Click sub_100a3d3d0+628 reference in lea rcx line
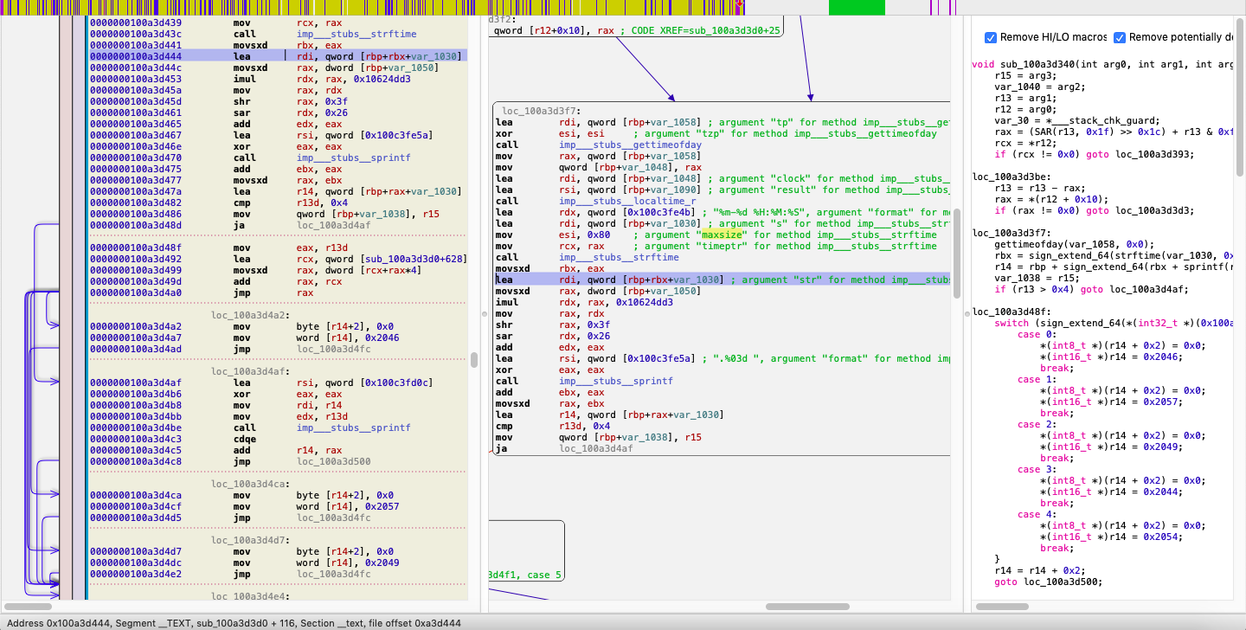1246x630 pixels. [415, 258]
